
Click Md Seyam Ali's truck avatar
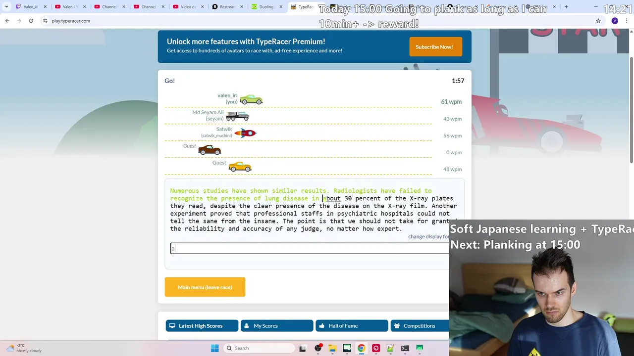(x=237, y=116)
